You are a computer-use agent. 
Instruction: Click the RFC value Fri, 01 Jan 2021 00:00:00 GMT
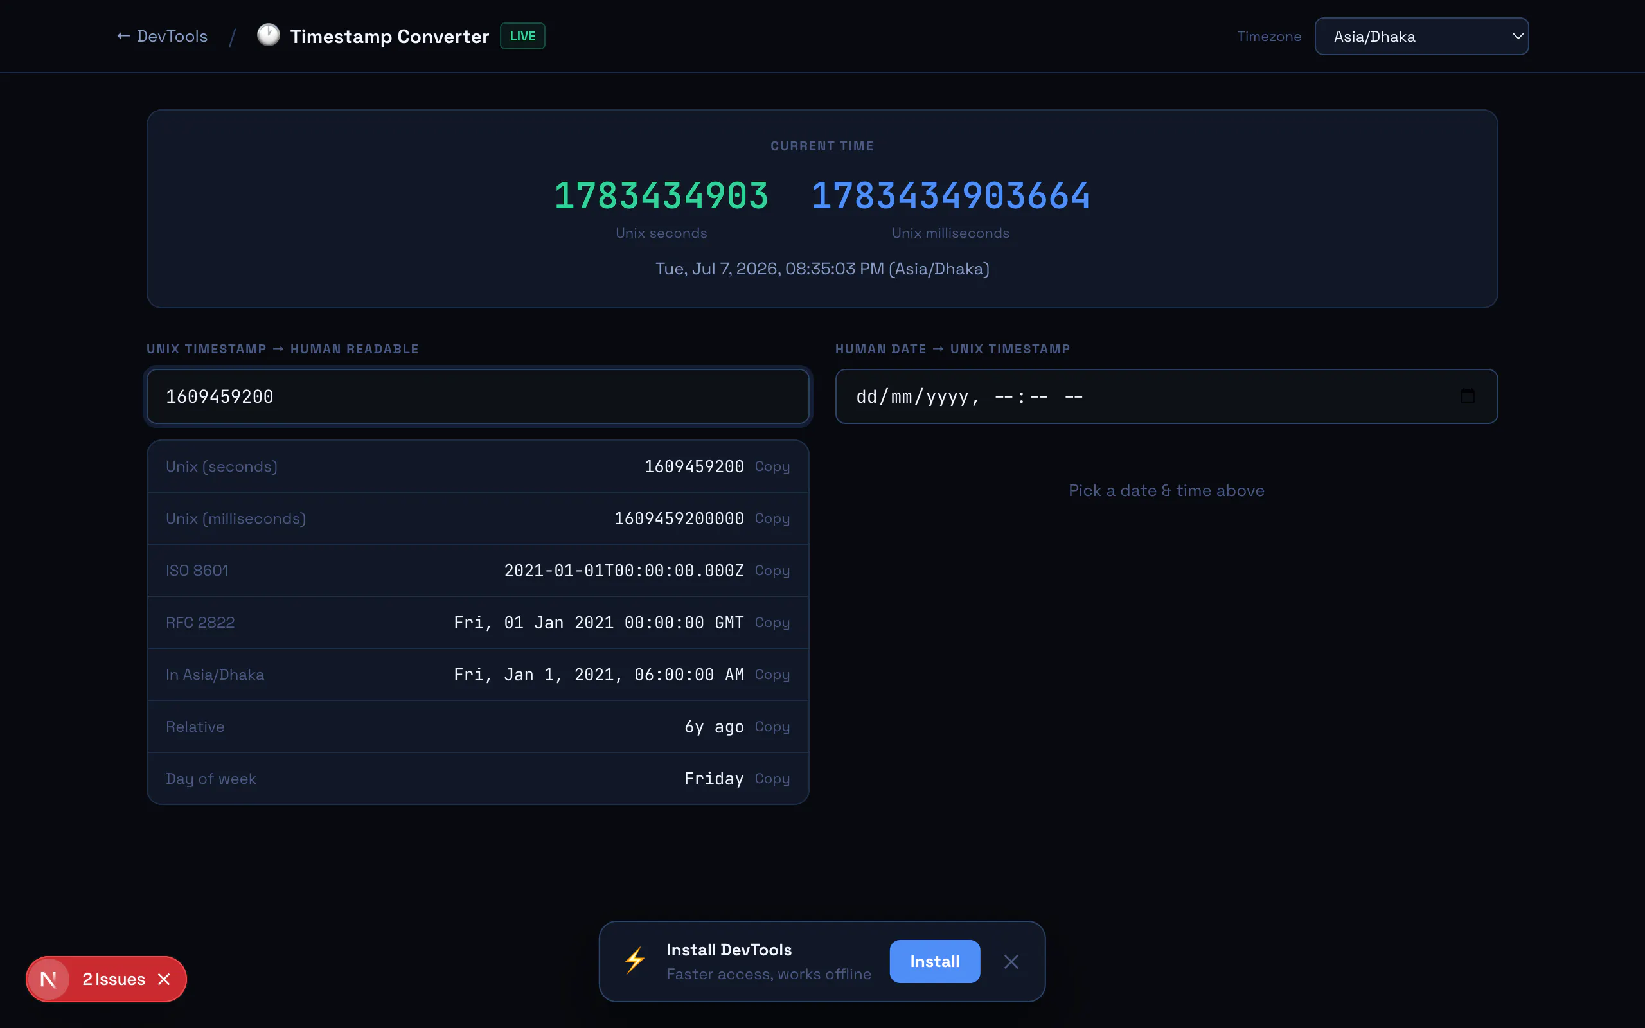tap(598, 622)
